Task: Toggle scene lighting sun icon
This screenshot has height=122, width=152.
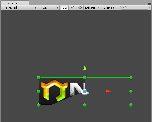Action: pos(72,8)
